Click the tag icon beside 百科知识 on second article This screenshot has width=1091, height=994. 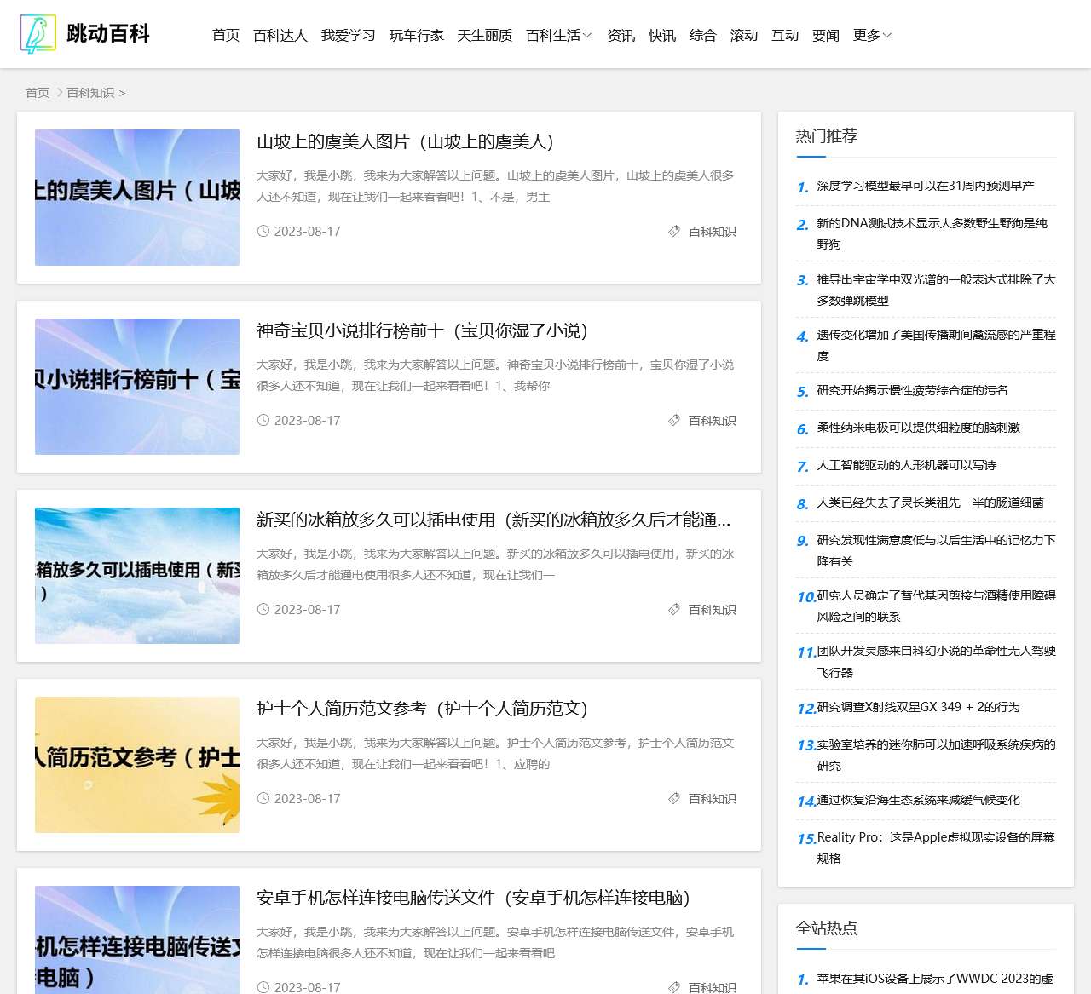tap(674, 420)
